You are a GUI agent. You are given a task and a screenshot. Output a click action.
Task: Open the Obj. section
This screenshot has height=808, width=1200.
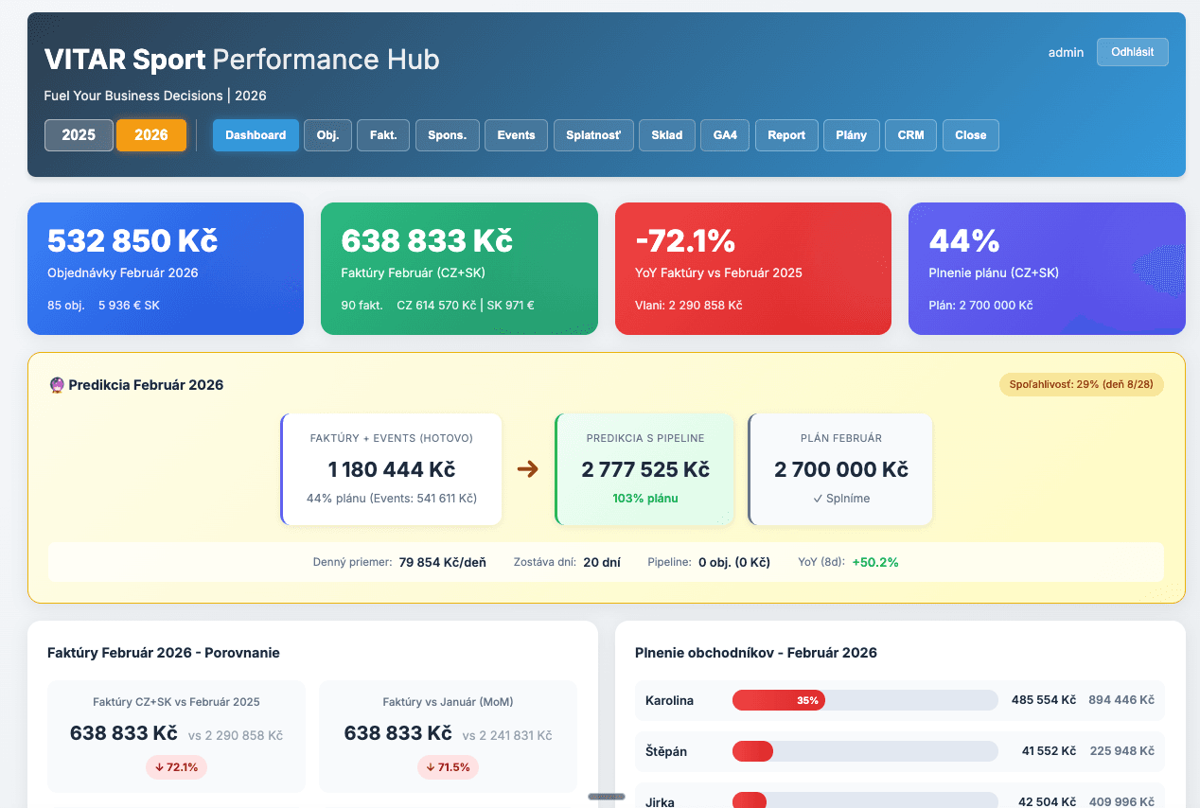coord(327,134)
